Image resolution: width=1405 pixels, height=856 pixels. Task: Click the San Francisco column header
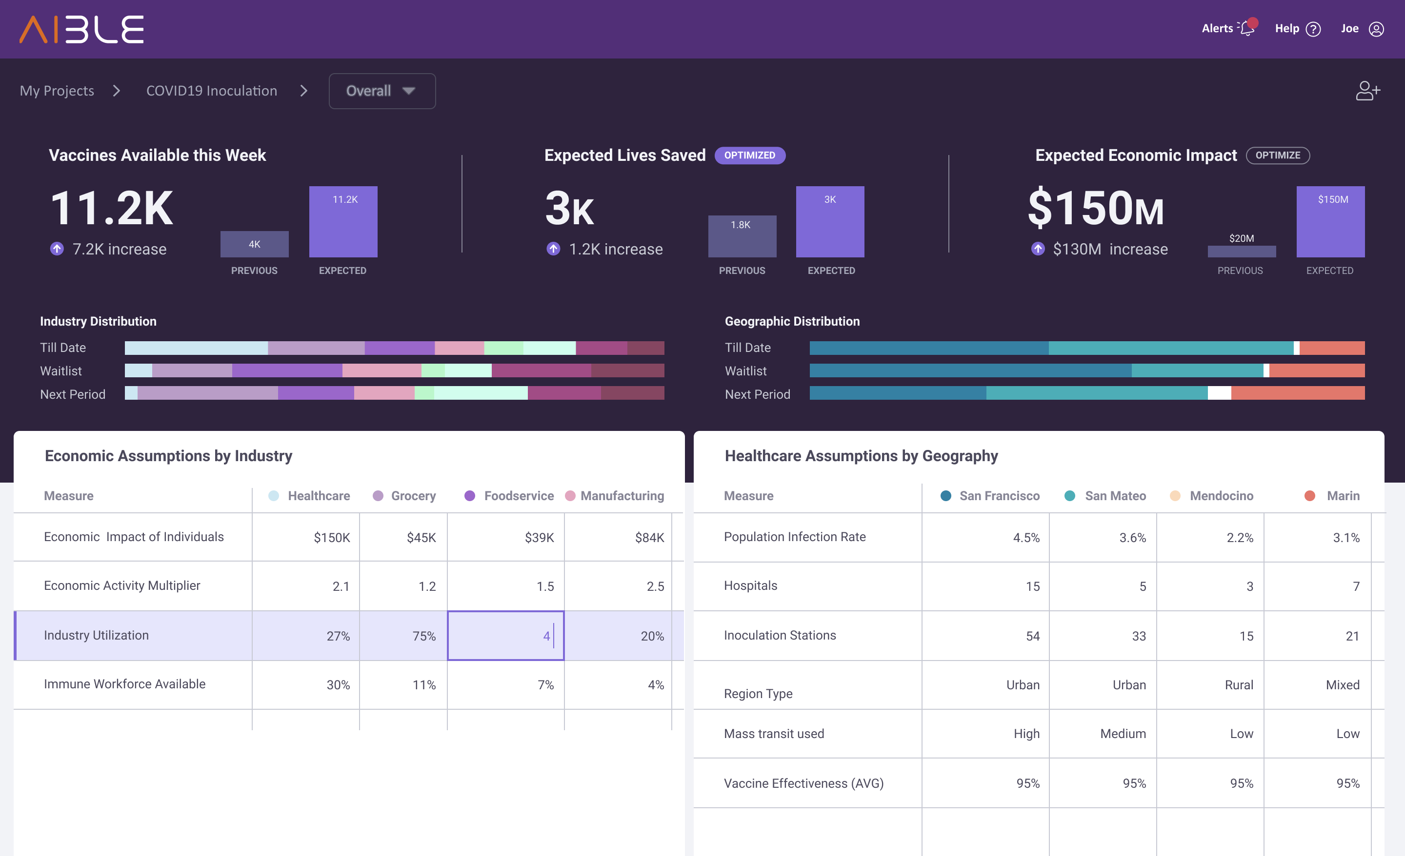click(x=1000, y=496)
